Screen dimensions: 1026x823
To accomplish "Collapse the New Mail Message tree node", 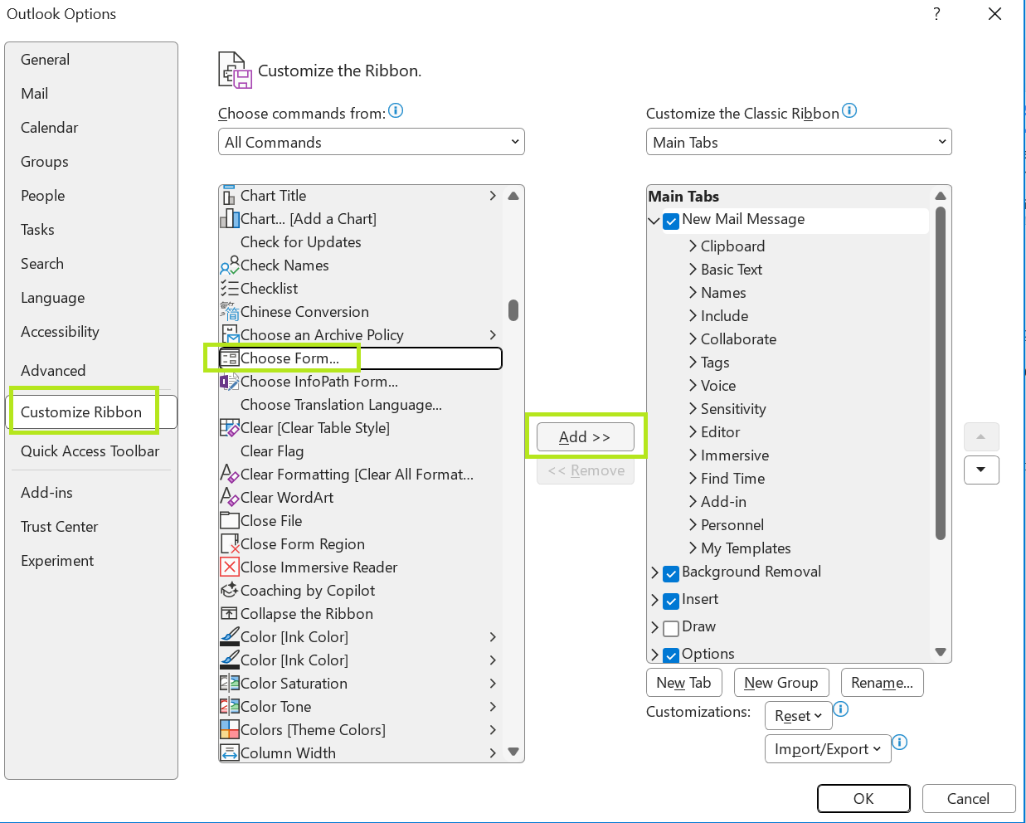I will click(654, 221).
